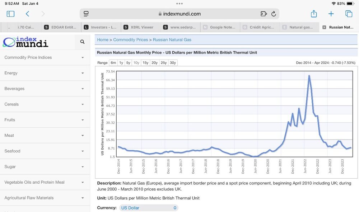The height and width of the screenshot is (212, 359).
Task: Click the site search magnifier icon
Action: [x=83, y=42]
